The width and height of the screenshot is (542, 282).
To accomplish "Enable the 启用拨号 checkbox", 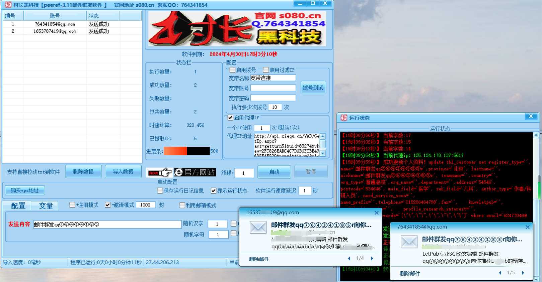I will pos(232,70).
